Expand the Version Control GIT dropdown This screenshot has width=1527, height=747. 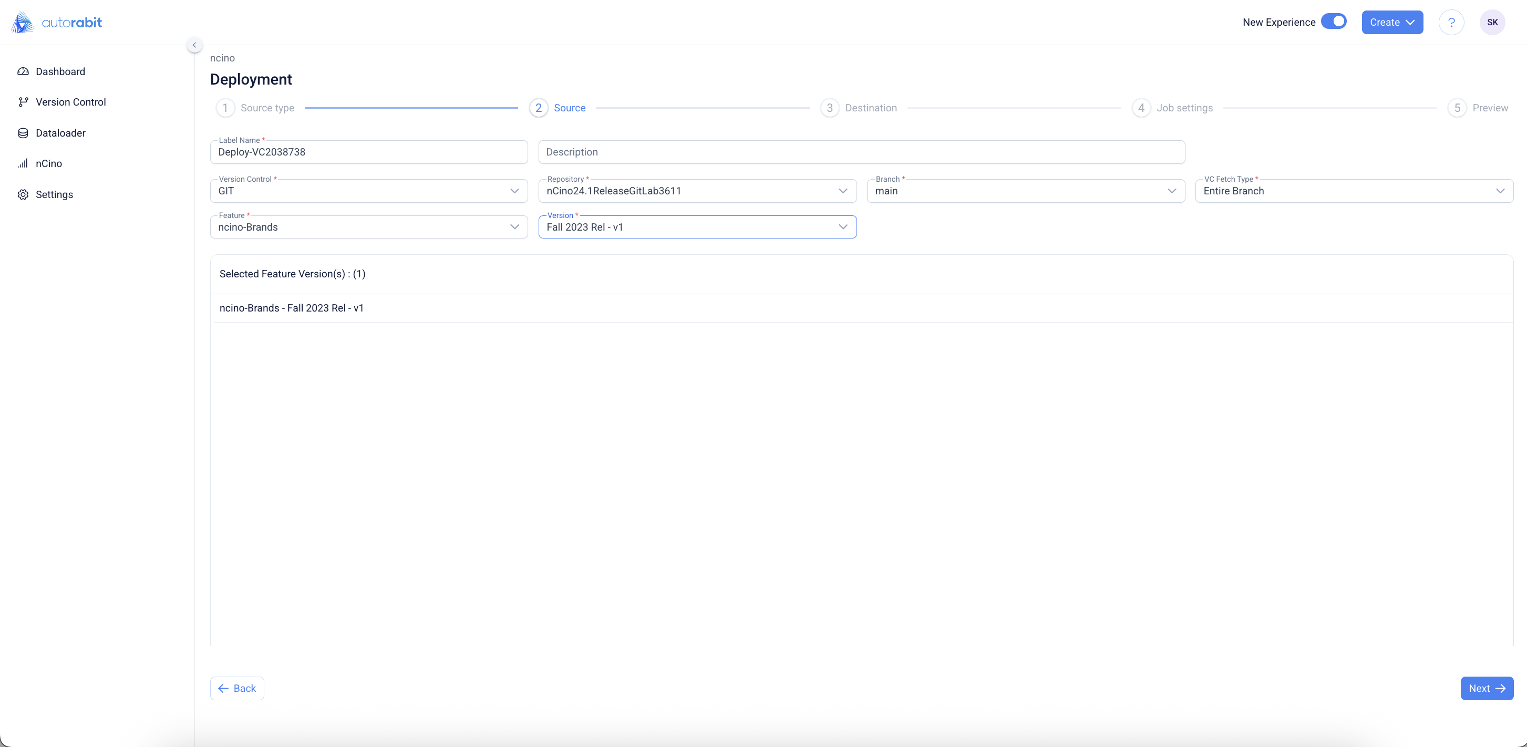pos(369,191)
